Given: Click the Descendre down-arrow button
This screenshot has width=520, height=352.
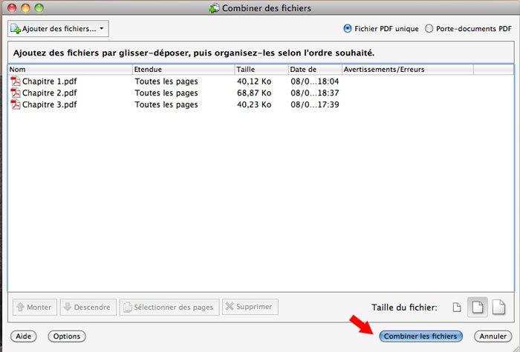Looking at the screenshot, I should 87,307.
